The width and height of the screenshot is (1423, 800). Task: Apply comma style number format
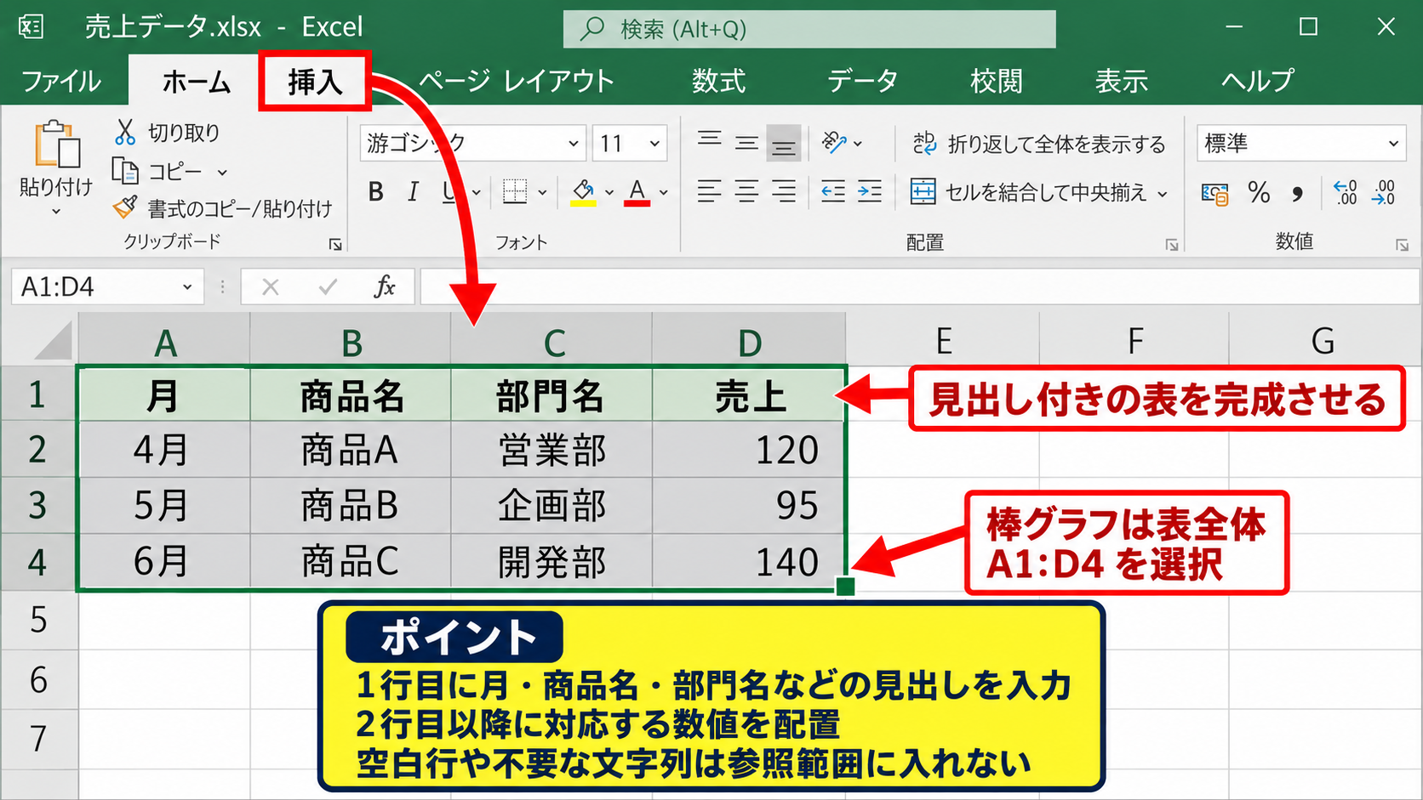1297,194
